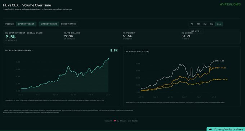Click HL VS CEXS (AGGREGATE) chart title
This screenshot has width=245, height=131.
tap(19, 50)
